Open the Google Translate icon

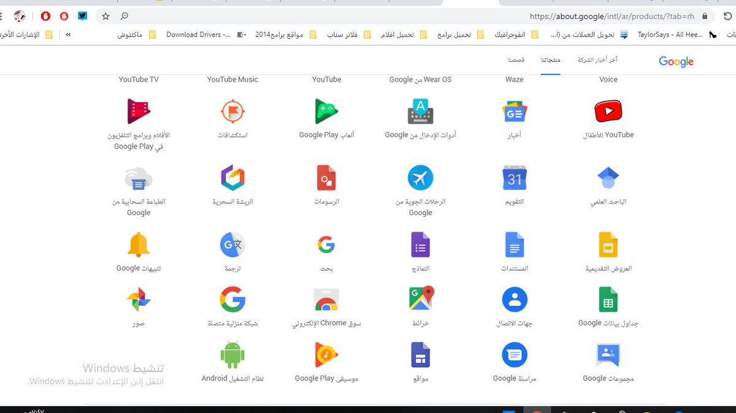(x=232, y=245)
